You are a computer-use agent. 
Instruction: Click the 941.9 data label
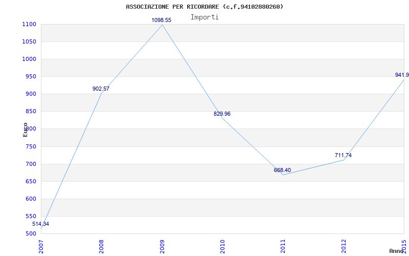point(402,75)
